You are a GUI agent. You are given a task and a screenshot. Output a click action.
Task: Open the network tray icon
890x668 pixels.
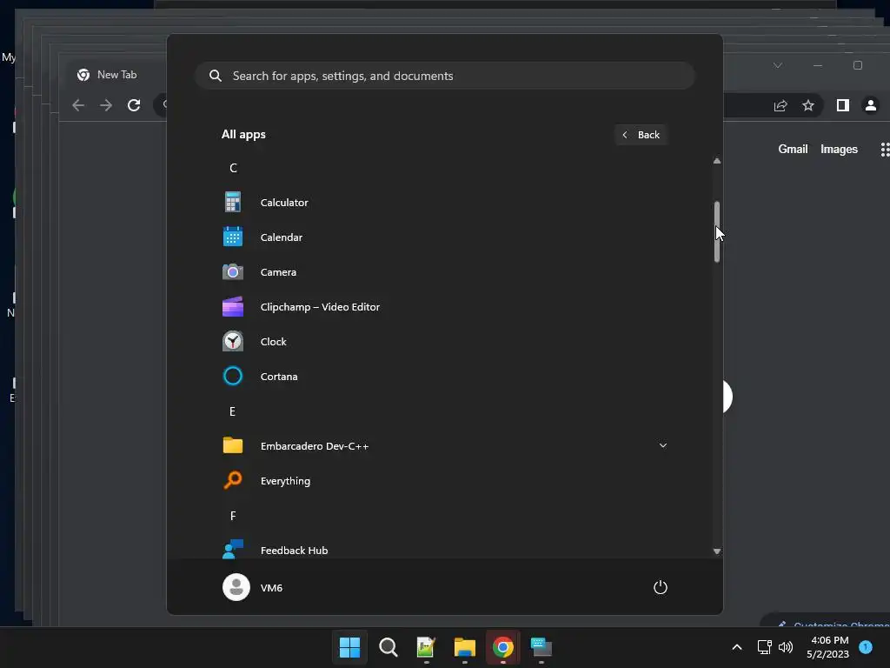pyautogui.click(x=765, y=646)
